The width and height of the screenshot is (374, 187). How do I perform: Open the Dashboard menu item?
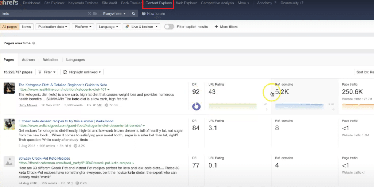click(x=32, y=3)
